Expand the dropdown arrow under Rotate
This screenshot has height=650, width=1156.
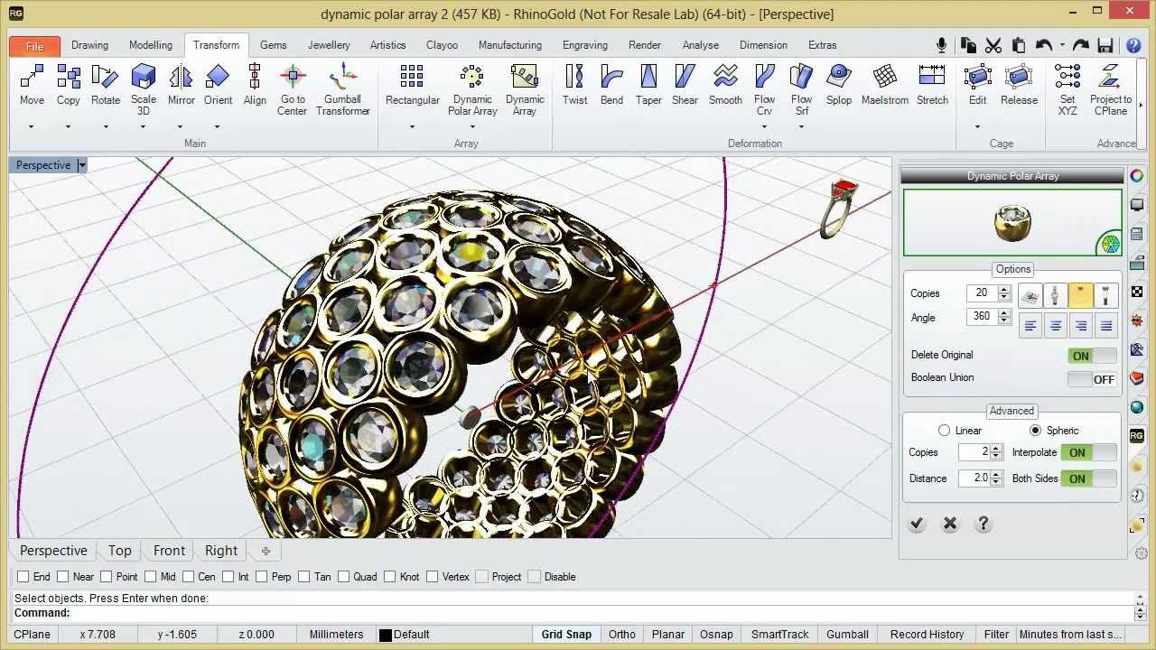tap(106, 126)
